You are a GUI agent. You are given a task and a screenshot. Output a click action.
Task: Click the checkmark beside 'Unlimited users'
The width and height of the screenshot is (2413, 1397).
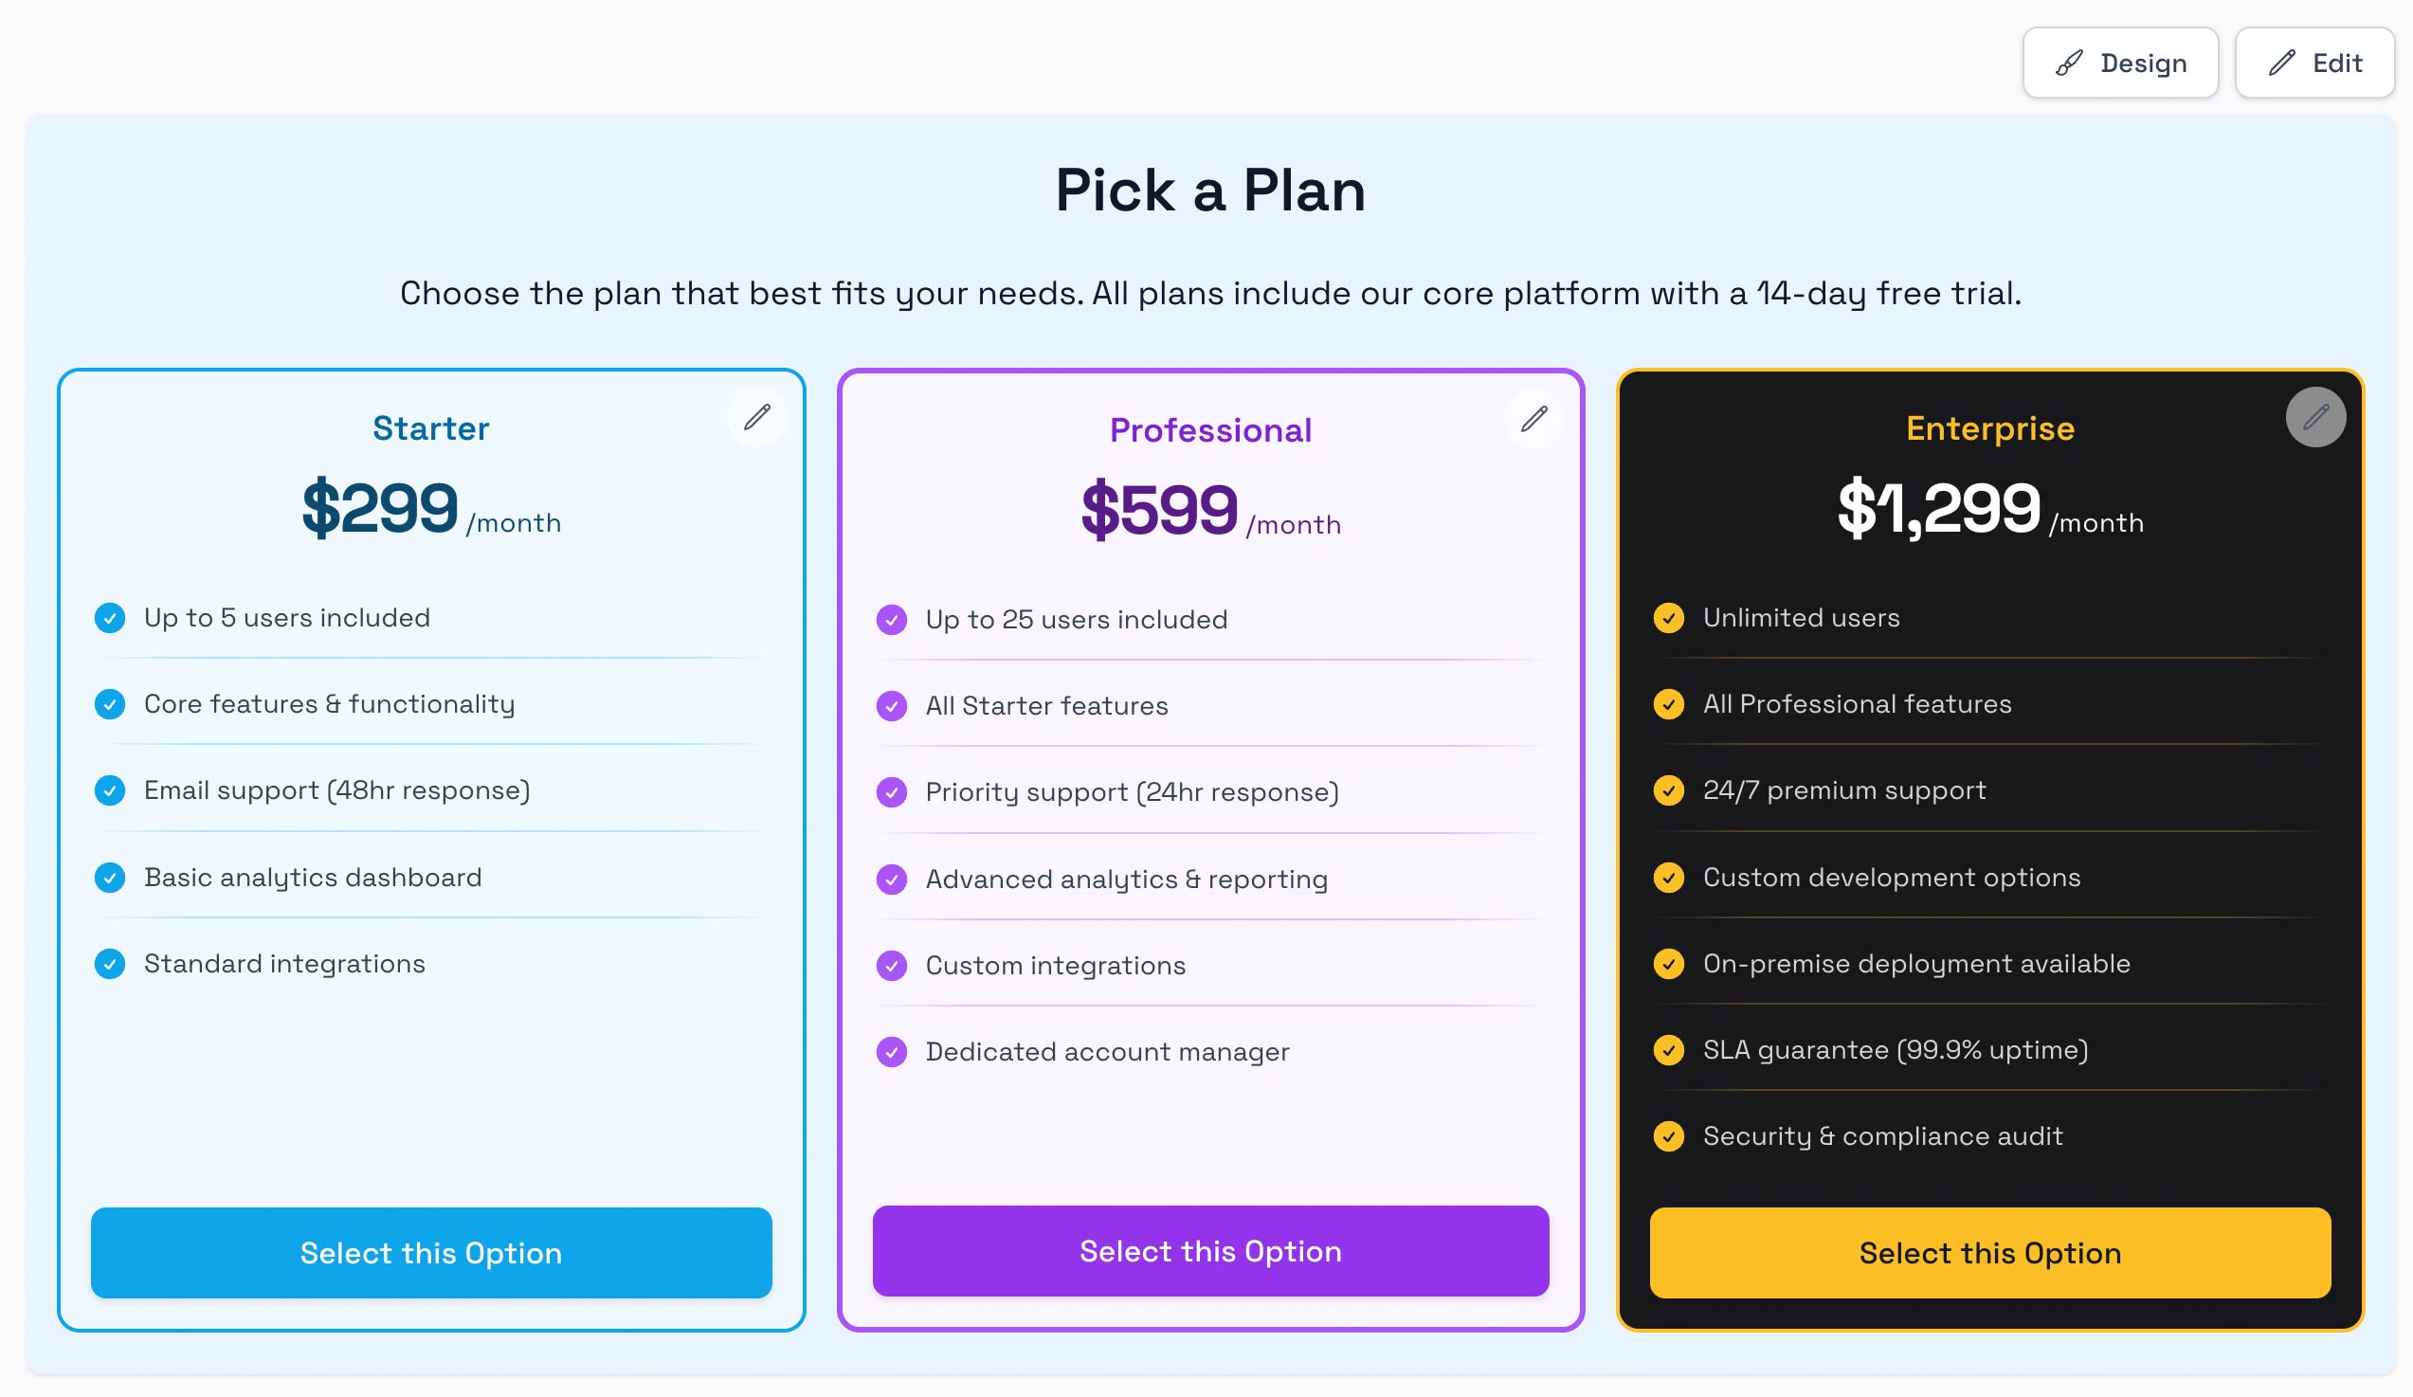click(x=1670, y=618)
